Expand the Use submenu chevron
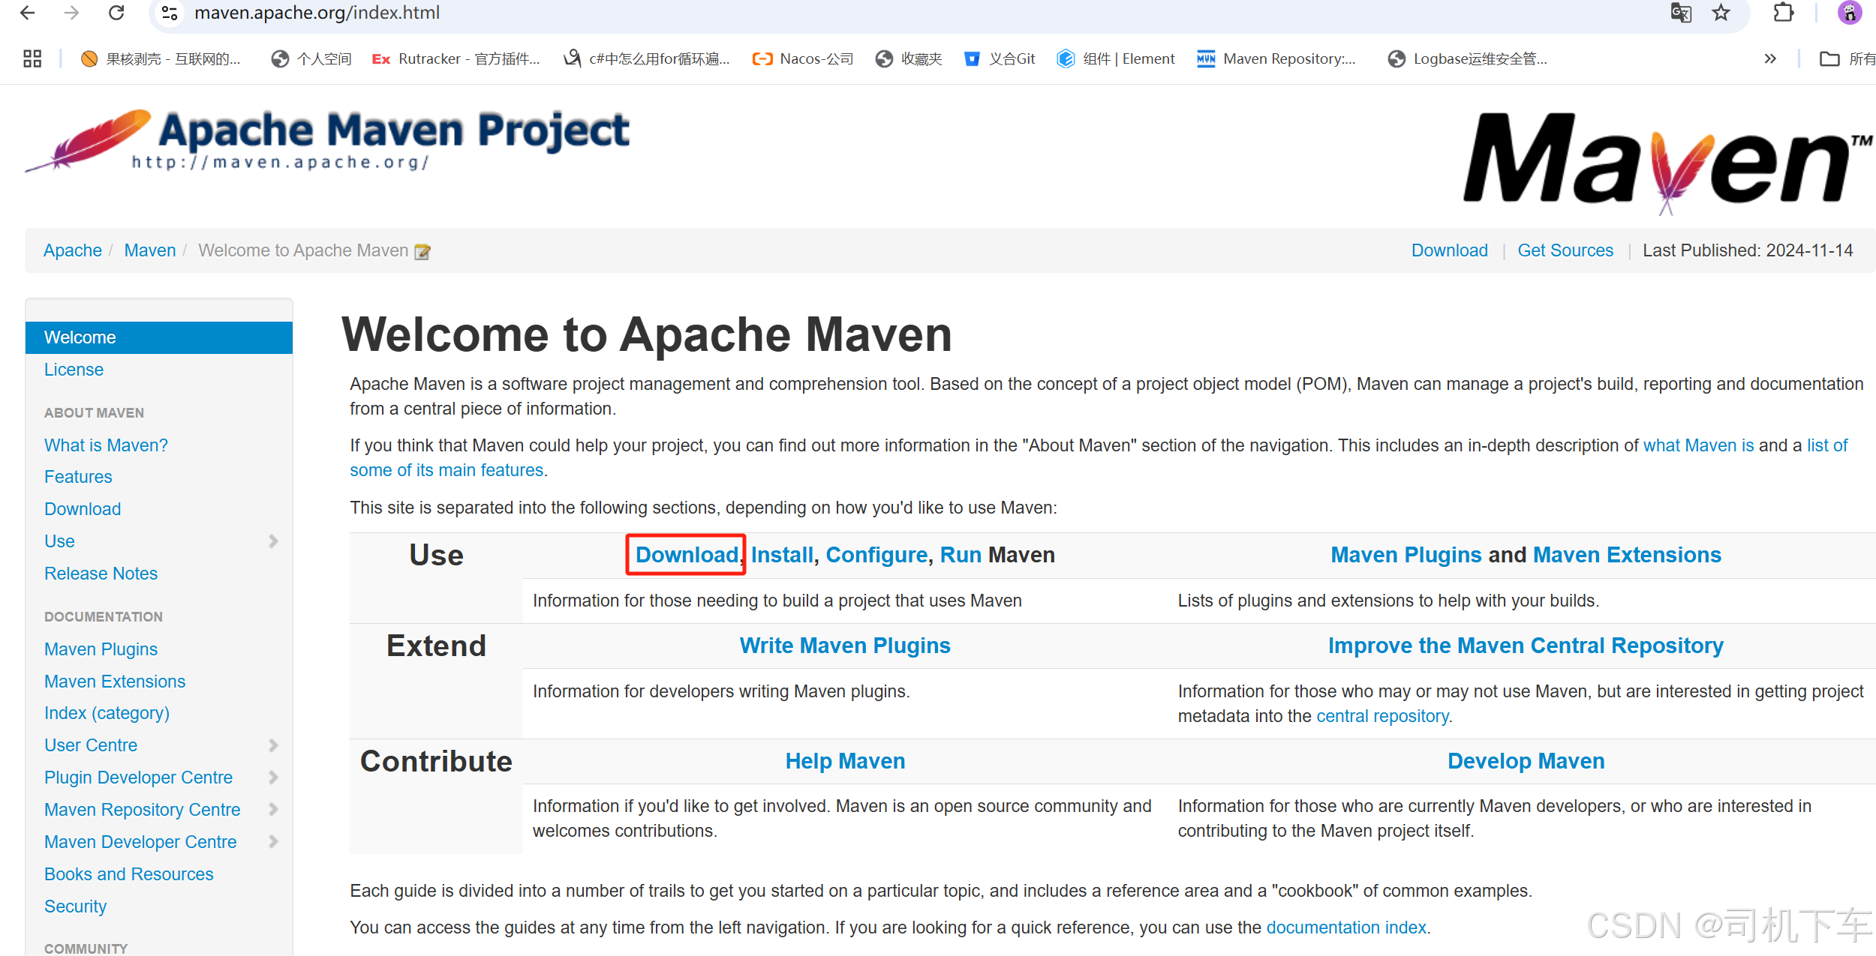 point(273,541)
